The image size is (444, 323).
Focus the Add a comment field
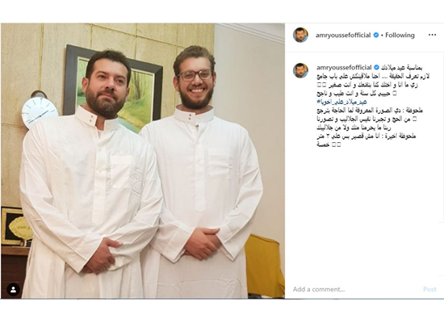click(355, 289)
